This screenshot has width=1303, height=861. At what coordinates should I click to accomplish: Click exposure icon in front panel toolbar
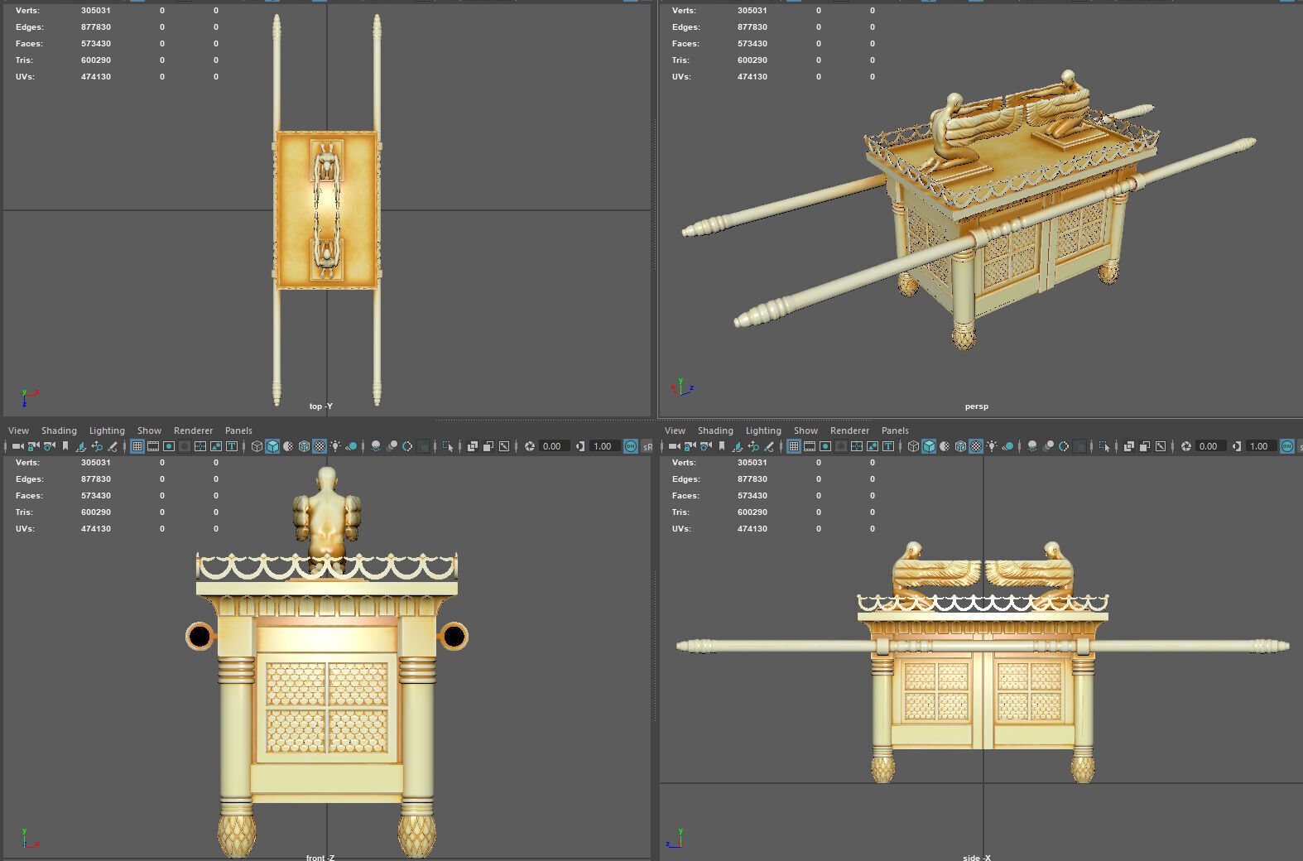tap(530, 446)
